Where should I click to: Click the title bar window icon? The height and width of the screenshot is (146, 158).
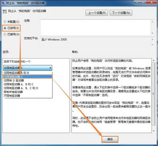(x=3, y=3)
